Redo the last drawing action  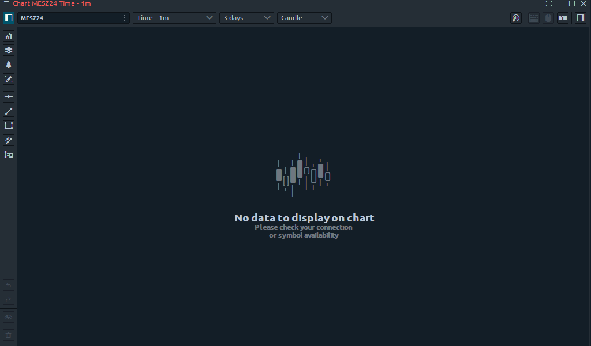9,299
